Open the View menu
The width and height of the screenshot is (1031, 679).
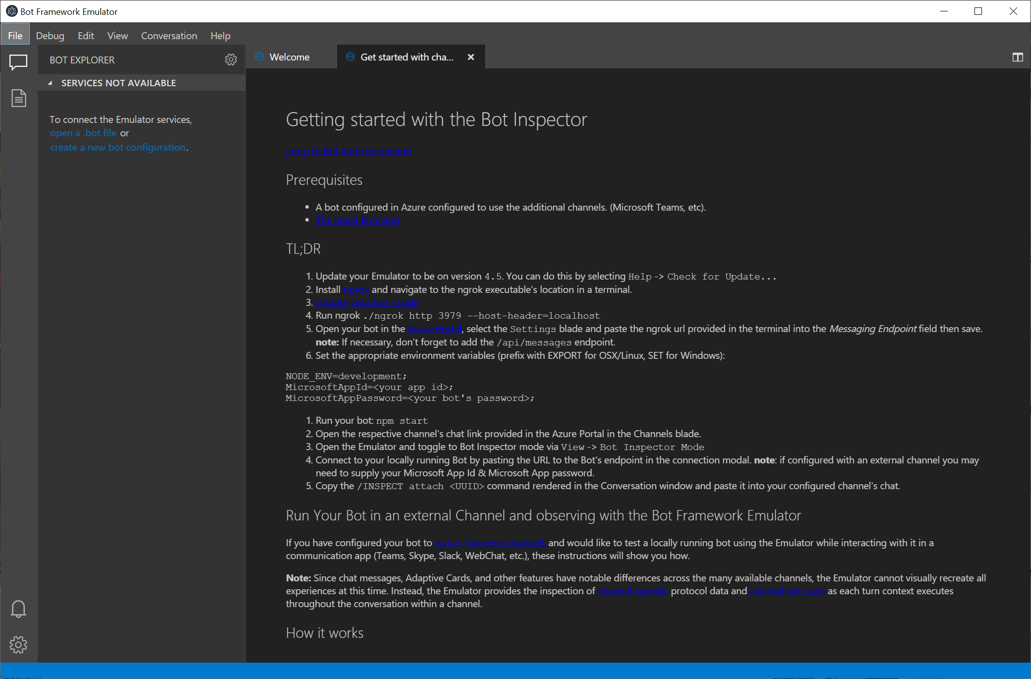point(117,36)
